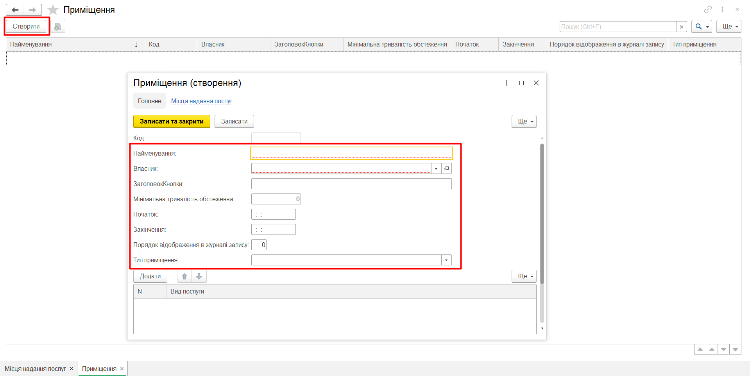The height and width of the screenshot is (376, 750).
Task: Click the copy-item icon next to Створити
Action: pyautogui.click(x=57, y=27)
